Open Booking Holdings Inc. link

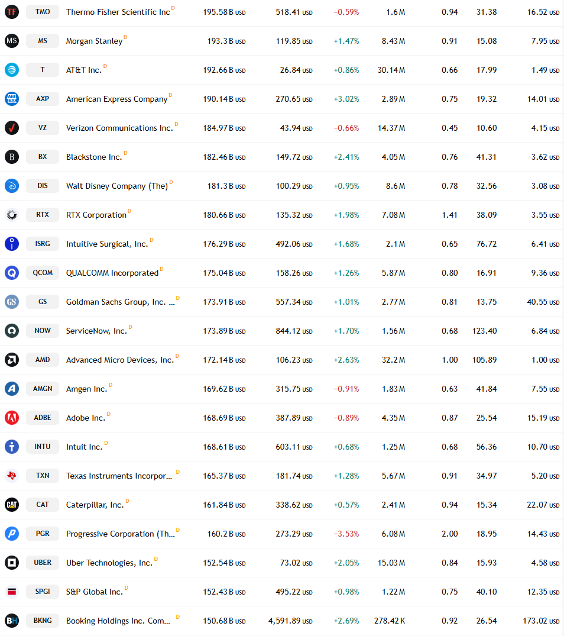tap(118, 621)
